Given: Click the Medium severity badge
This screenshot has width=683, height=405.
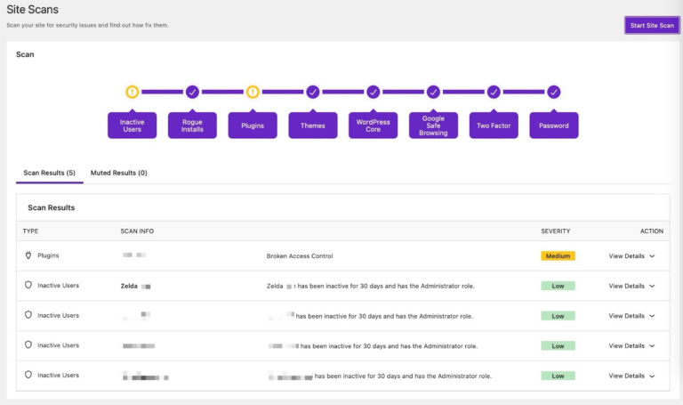Looking at the screenshot, I should (x=558, y=256).
